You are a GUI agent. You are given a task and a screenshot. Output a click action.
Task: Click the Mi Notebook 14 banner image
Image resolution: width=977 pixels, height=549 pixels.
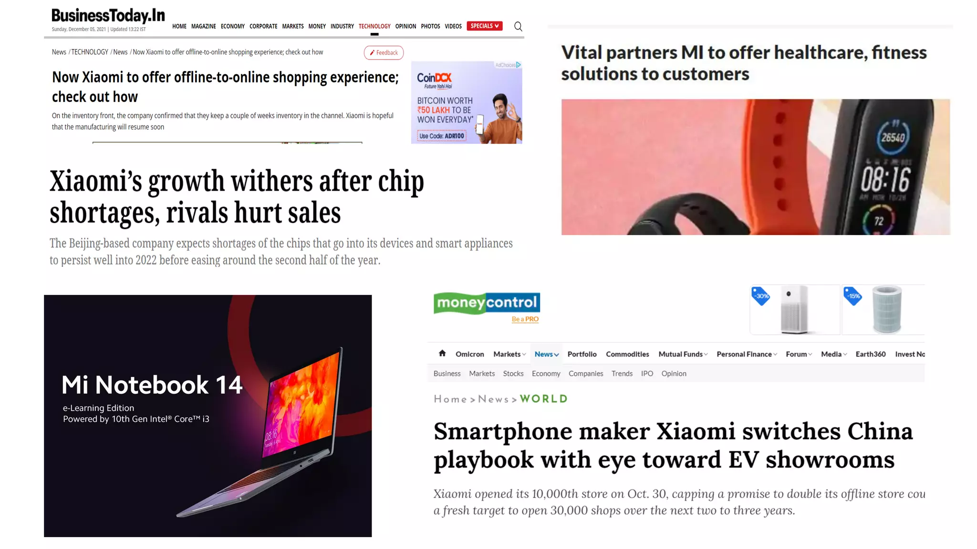click(208, 416)
